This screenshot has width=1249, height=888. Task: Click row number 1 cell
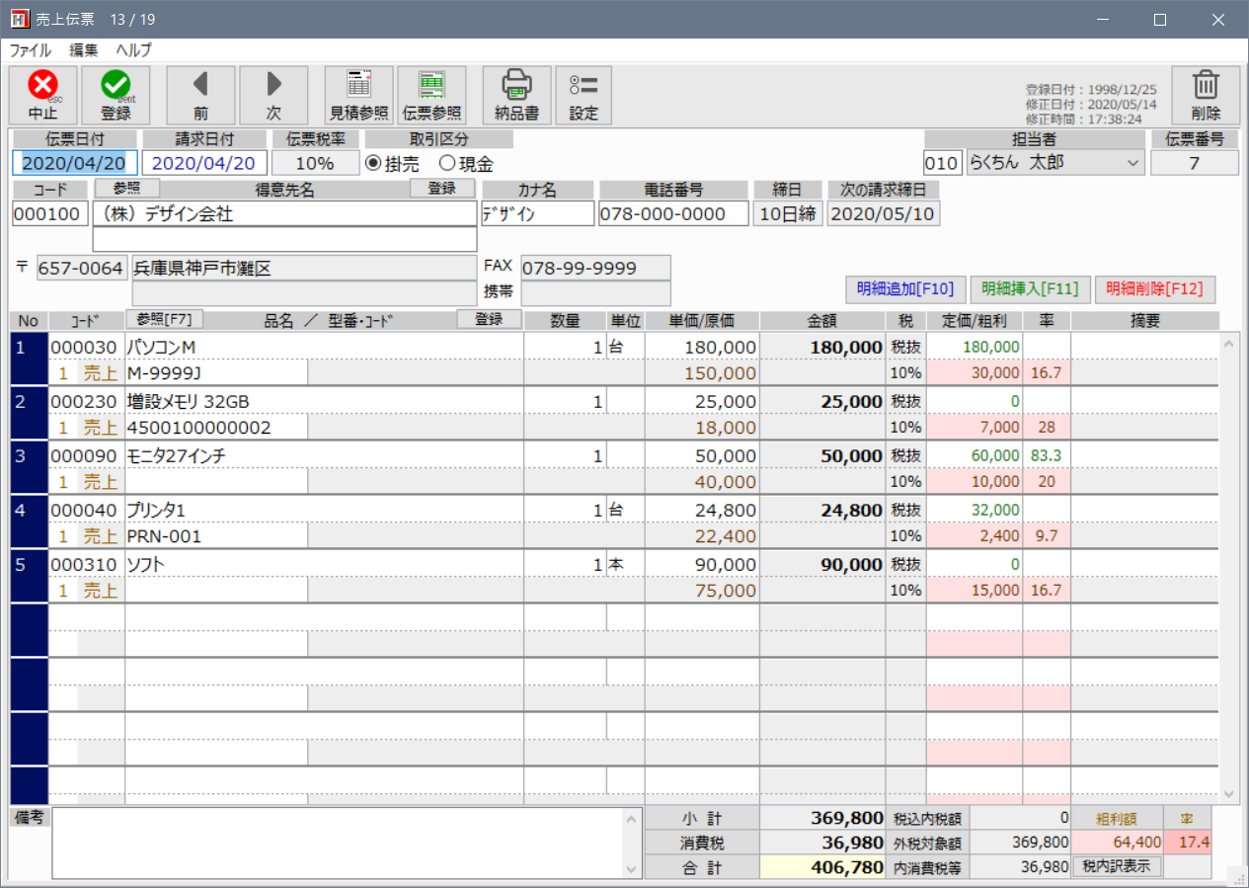(x=30, y=360)
